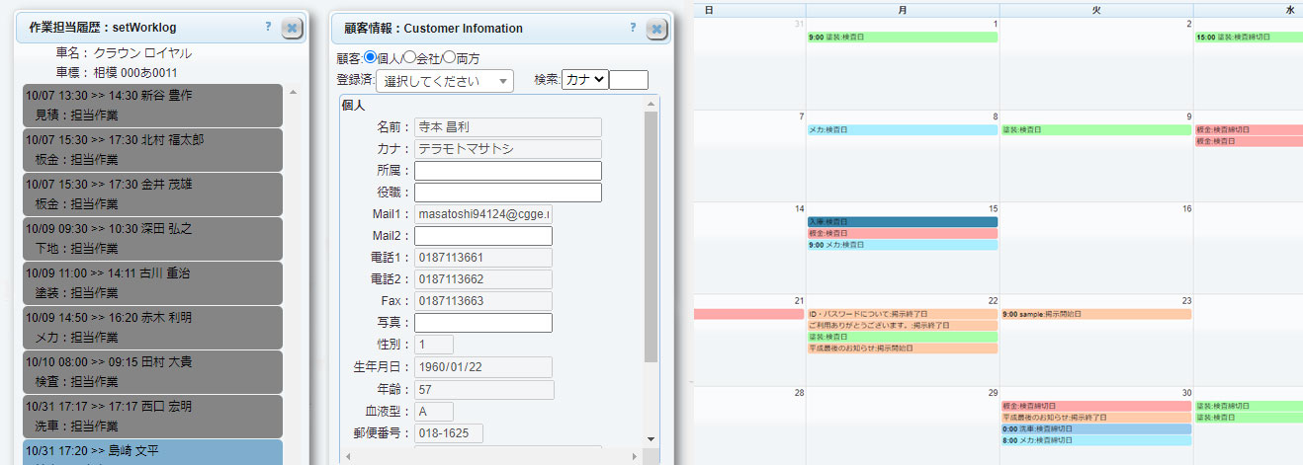
Task: Click the 9:00 sample:掲示開始日 calendar event
Action: (1095, 314)
